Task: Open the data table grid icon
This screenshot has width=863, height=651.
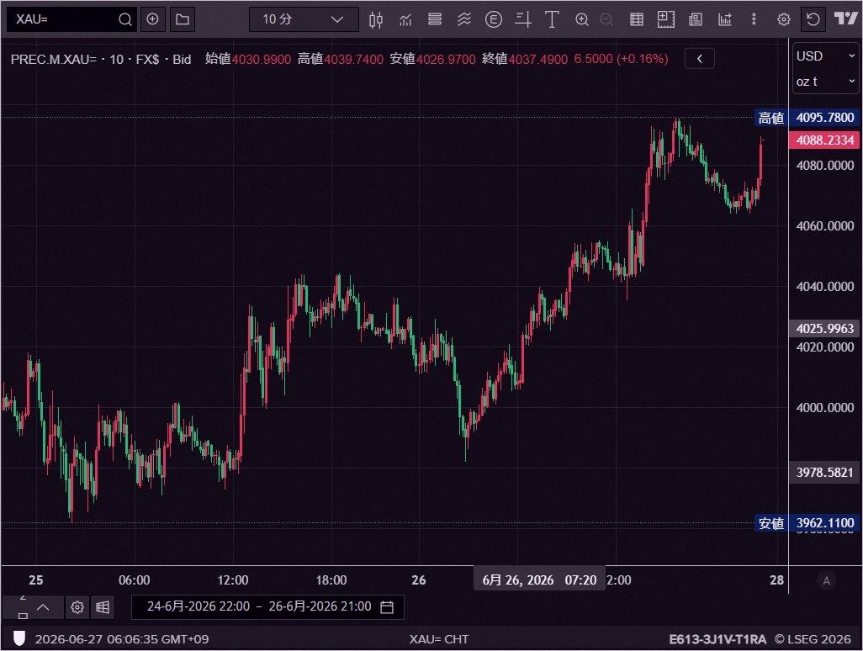Action: [636, 20]
